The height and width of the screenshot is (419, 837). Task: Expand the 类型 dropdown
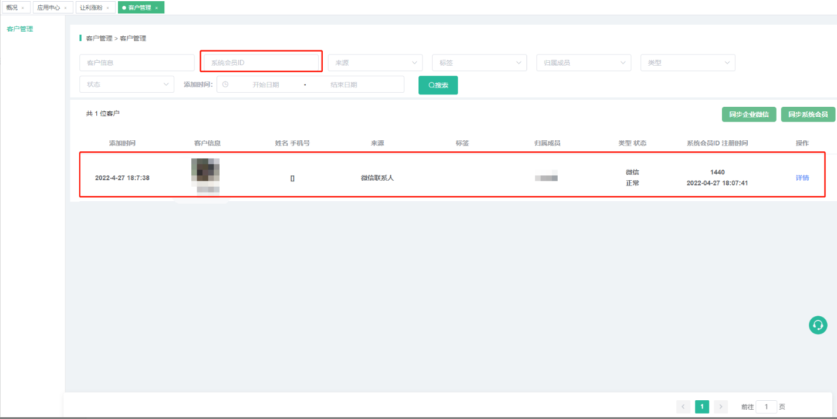click(687, 63)
